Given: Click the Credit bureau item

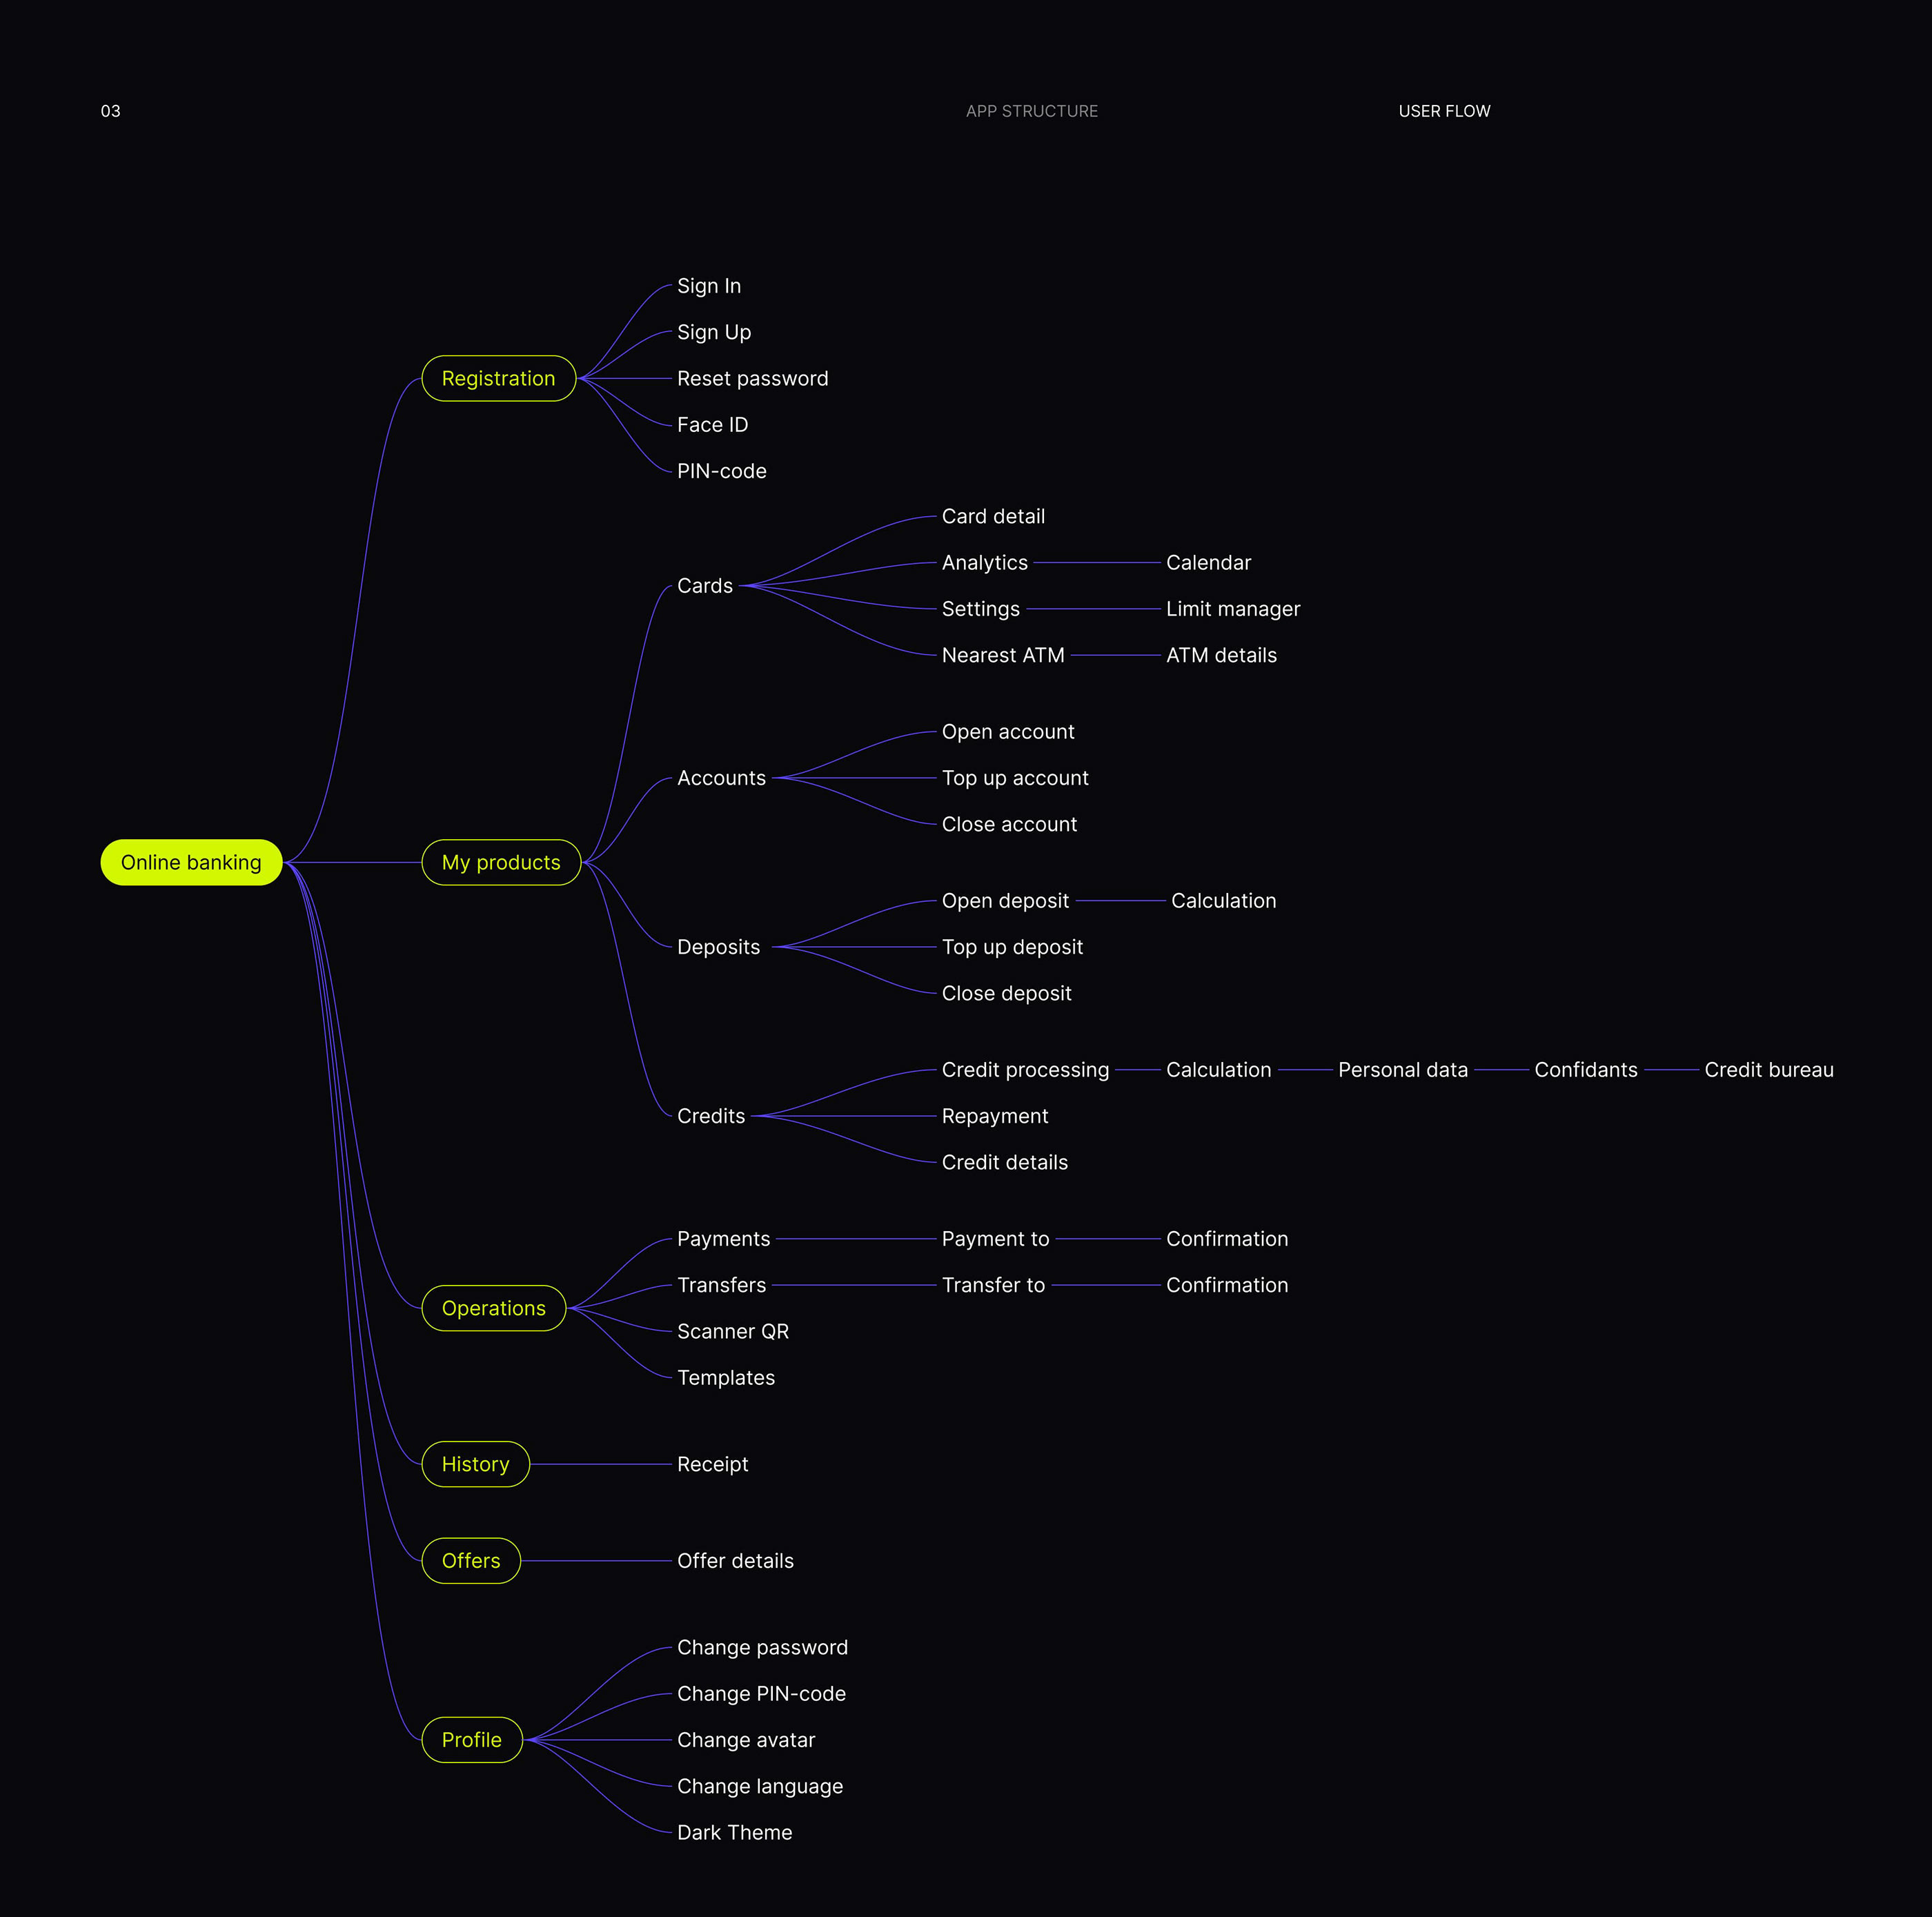Looking at the screenshot, I should 1768,1070.
